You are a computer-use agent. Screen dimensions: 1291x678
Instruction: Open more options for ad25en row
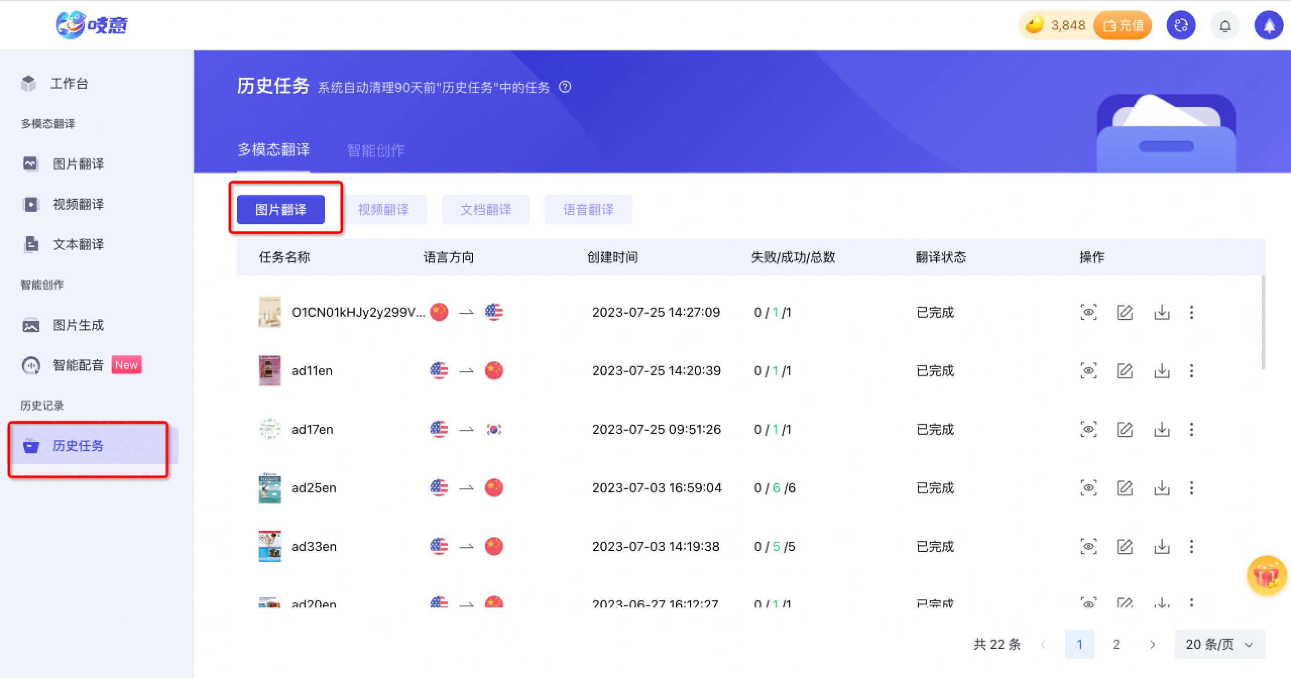pos(1192,488)
